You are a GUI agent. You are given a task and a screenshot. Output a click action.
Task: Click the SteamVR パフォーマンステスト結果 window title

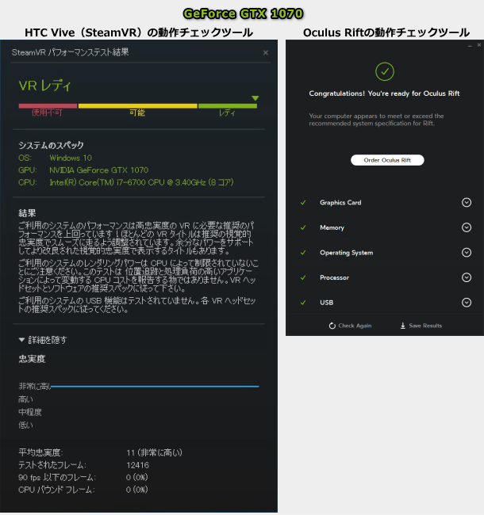70,52
